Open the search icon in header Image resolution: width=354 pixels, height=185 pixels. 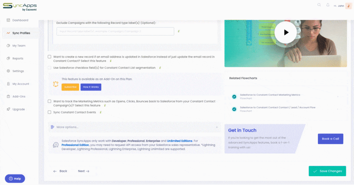pos(319,5)
